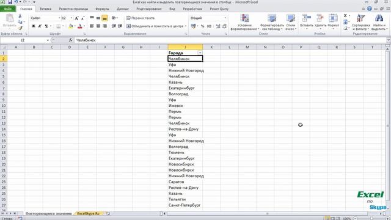Open the font size dropdown showing 12
The height and width of the screenshot is (220, 391).
point(71,18)
